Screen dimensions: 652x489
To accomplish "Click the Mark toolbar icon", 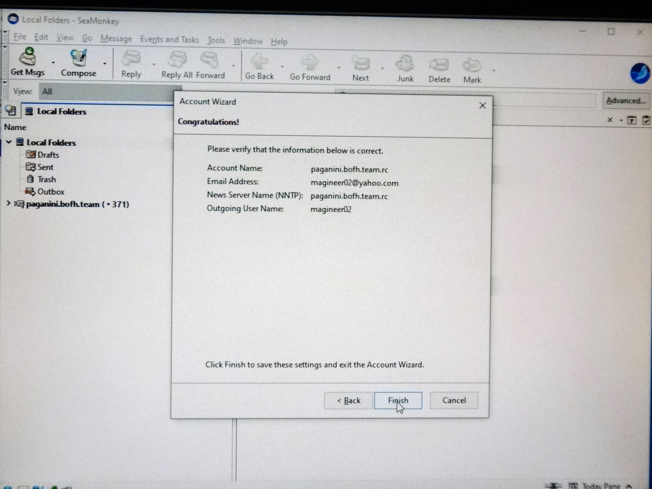I will click(x=472, y=65).
